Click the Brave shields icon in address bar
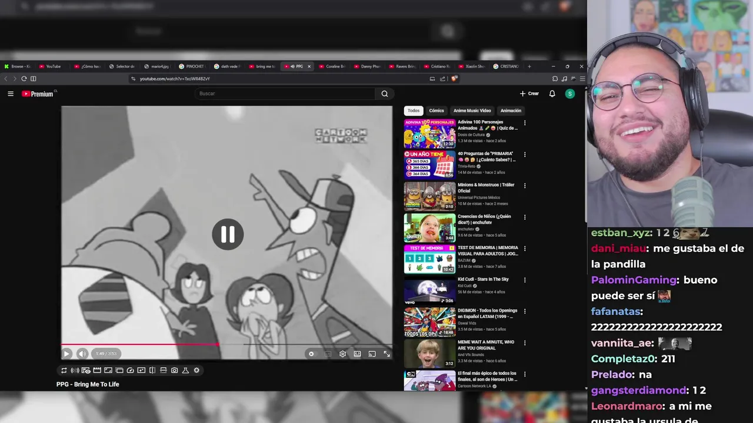The width and height of the screenshot is (753, 423). 454,79
